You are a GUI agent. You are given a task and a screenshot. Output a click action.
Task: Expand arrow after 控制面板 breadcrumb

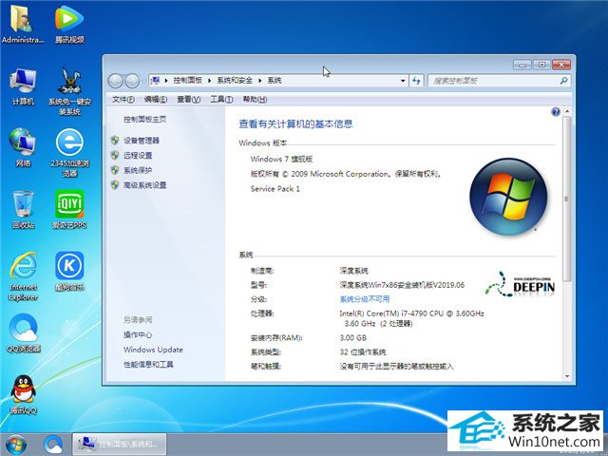click(209, 81)
